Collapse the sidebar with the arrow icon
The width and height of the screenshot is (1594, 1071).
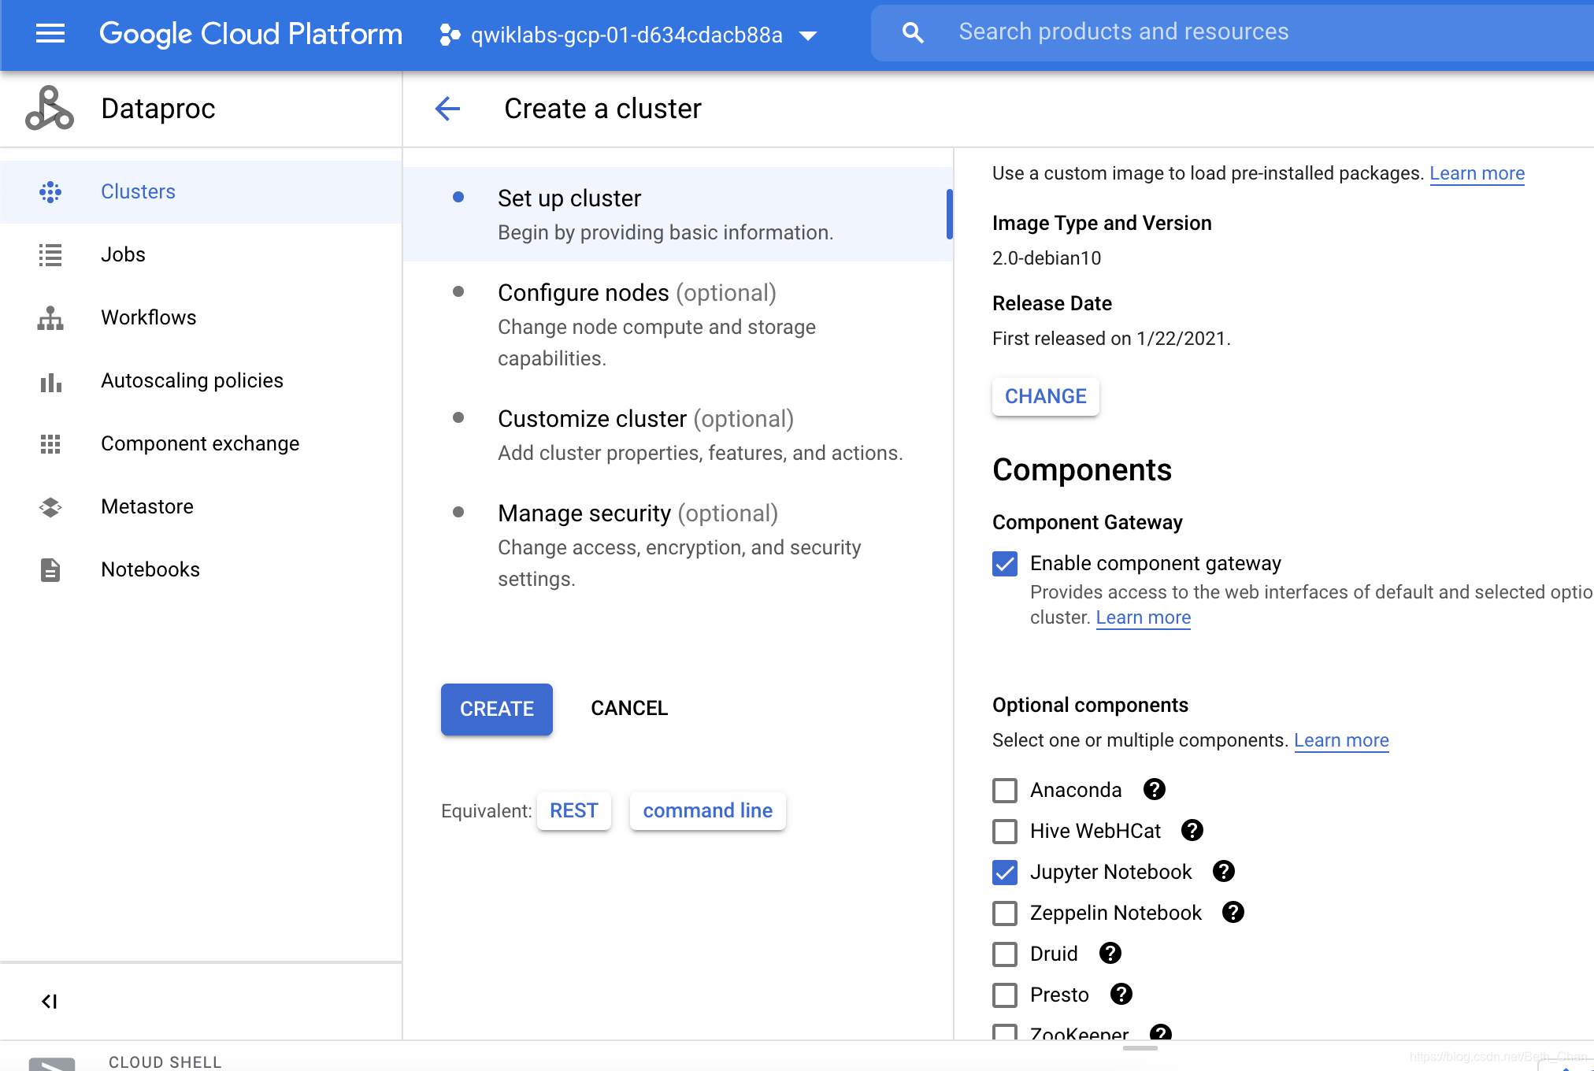(x=49, y=1001)
